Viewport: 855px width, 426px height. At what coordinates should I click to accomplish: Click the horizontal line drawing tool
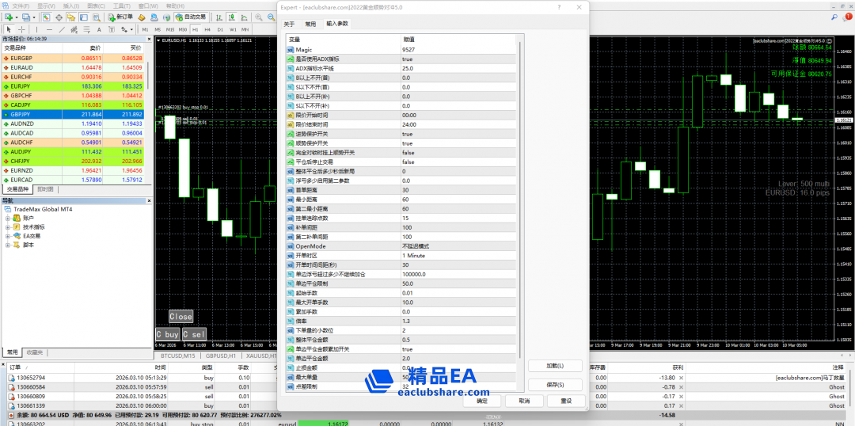point(47,29)
